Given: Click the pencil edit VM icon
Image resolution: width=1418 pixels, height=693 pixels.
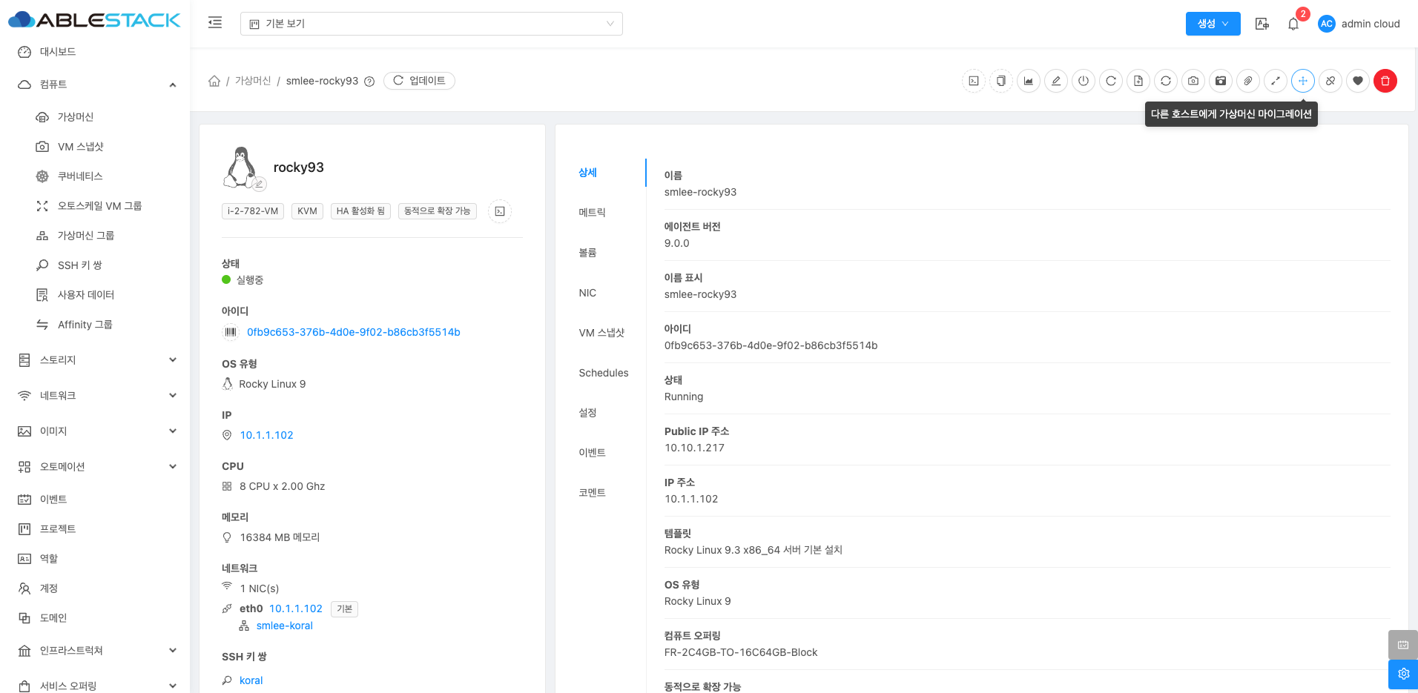Looking at the screenshot, I should [1056, 81].
